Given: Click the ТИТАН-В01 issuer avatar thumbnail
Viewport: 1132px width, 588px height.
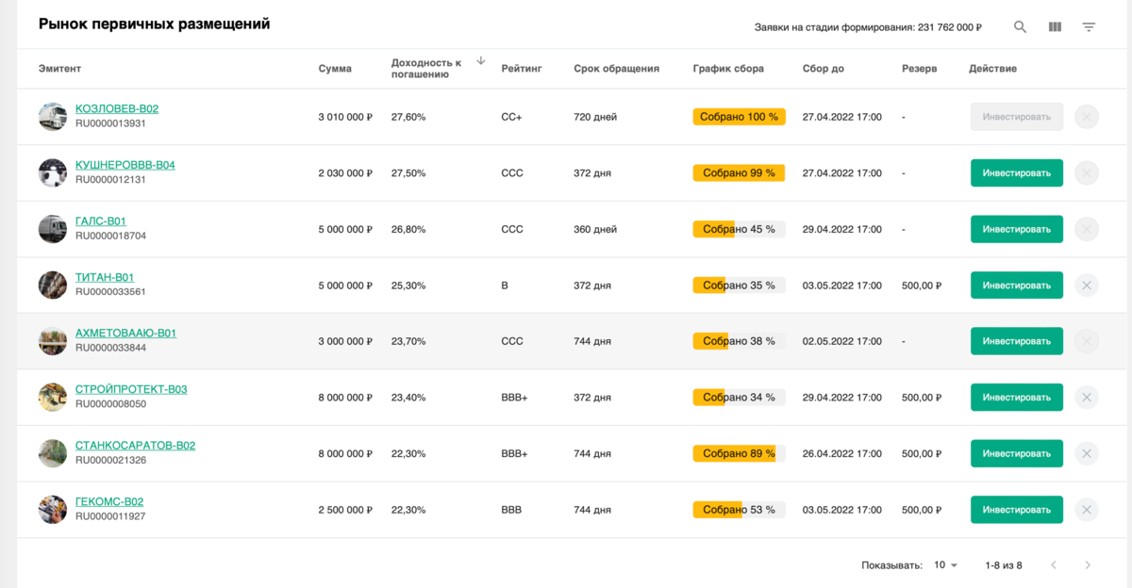Looking at the screenshot, I should coord(53,286).
